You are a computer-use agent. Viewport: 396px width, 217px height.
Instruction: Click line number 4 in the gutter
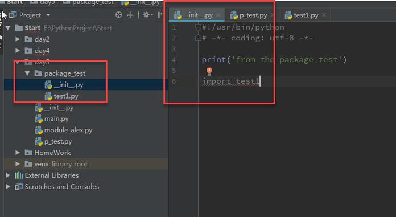pos(174,60)
